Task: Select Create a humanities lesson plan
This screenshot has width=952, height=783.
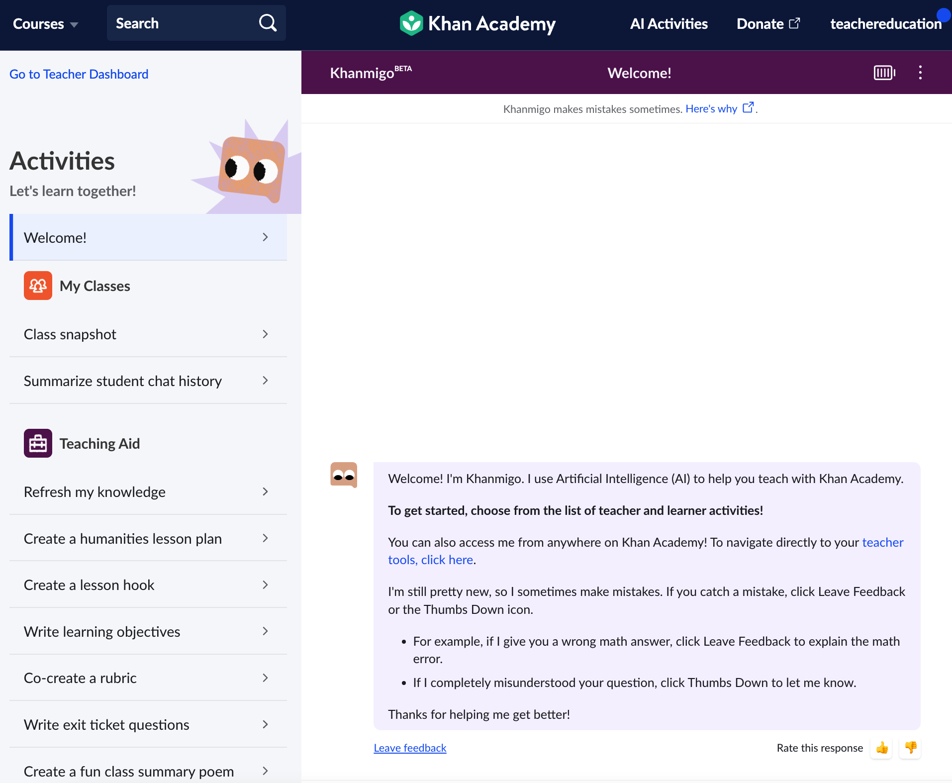Action: [148, 538]
